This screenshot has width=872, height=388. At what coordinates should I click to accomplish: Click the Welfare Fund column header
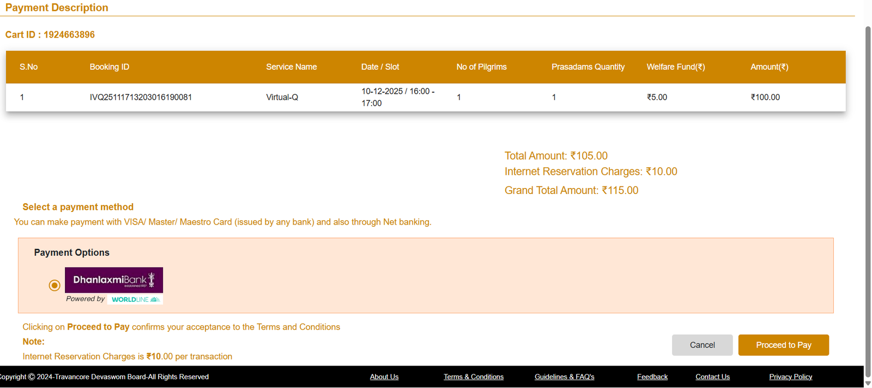click(675, 67)
